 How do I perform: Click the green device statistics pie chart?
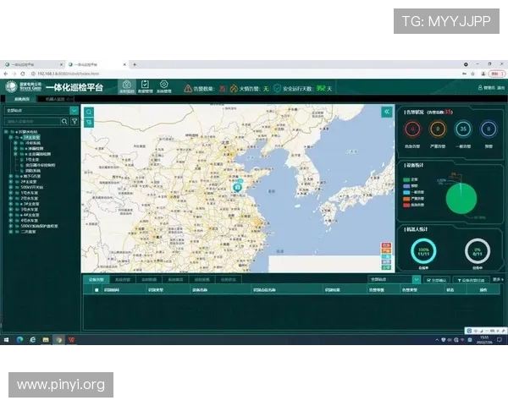coord(461,199)
